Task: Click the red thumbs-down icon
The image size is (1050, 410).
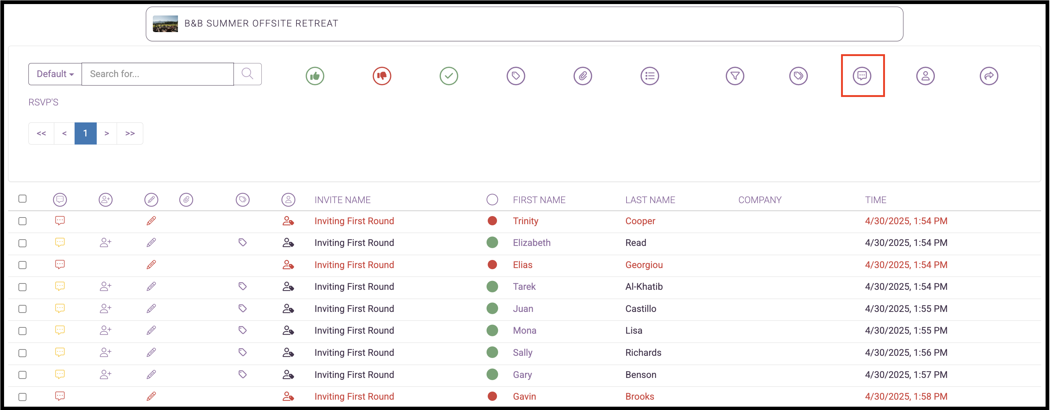Action: point(381,76)
